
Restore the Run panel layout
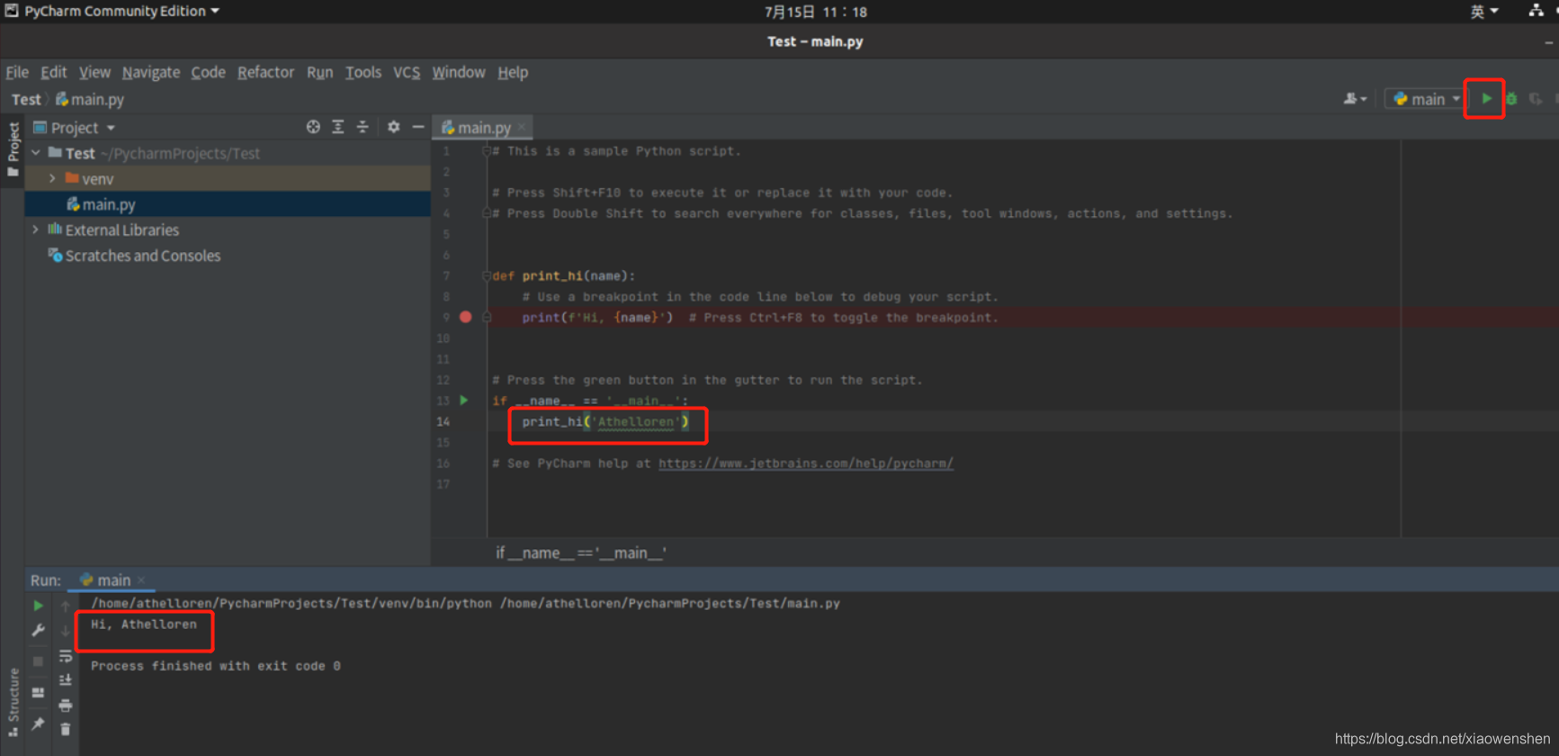click(x=38, y=693)
